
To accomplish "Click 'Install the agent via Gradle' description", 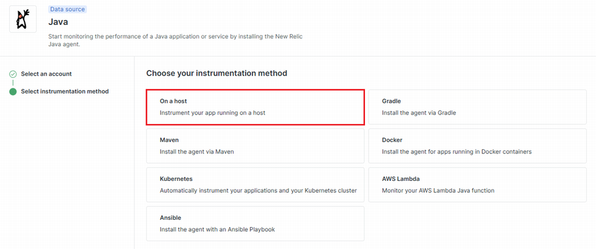I will [419, 113].
